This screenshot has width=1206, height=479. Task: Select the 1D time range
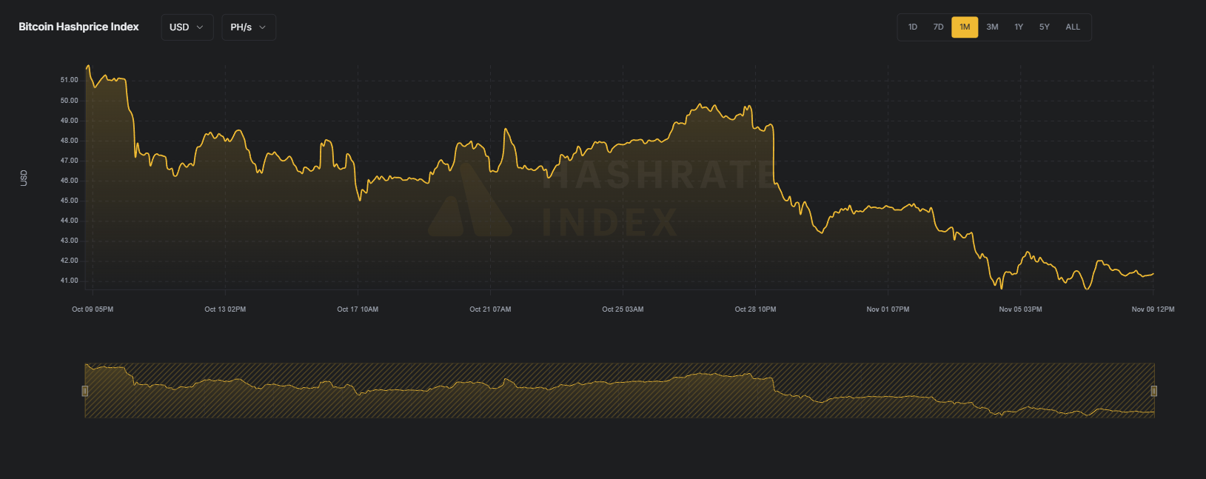(x=913, y=27)
